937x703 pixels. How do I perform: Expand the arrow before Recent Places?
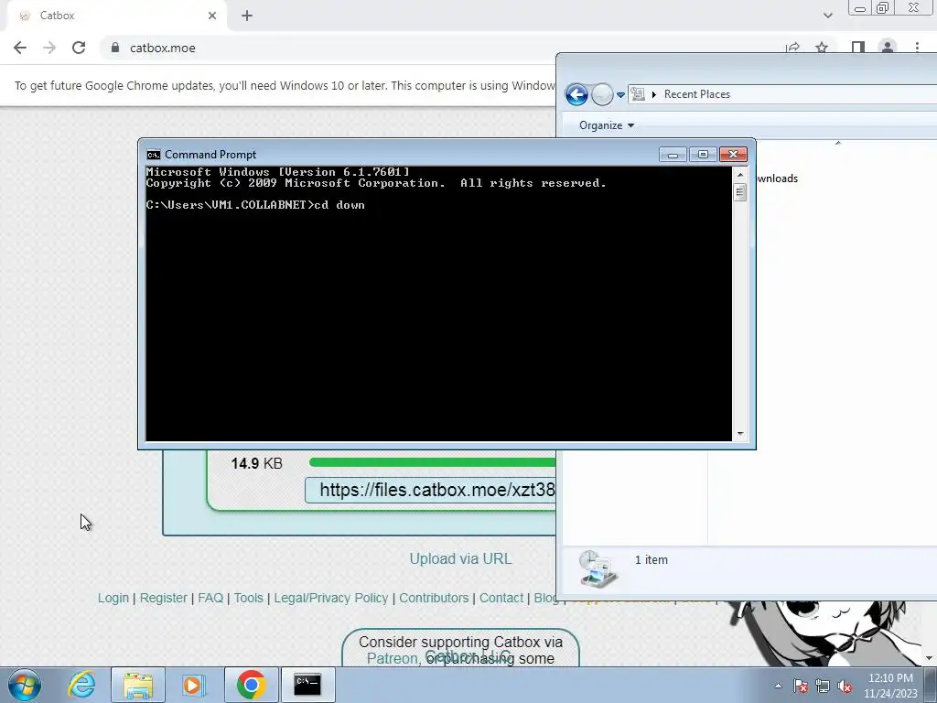(653, 94)
